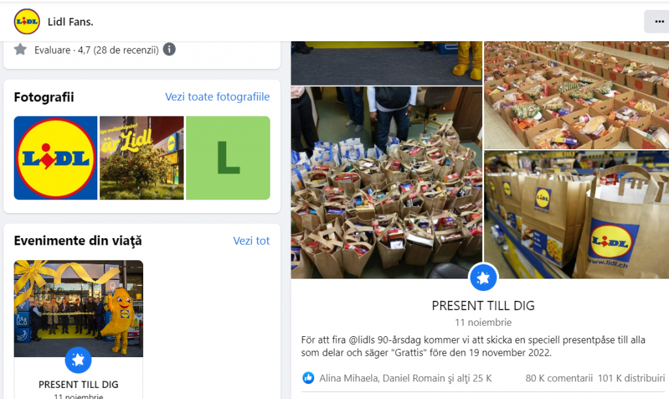Click the rating info icon
The height and width of the screenshot is (399, 669).
coord(169,50)
